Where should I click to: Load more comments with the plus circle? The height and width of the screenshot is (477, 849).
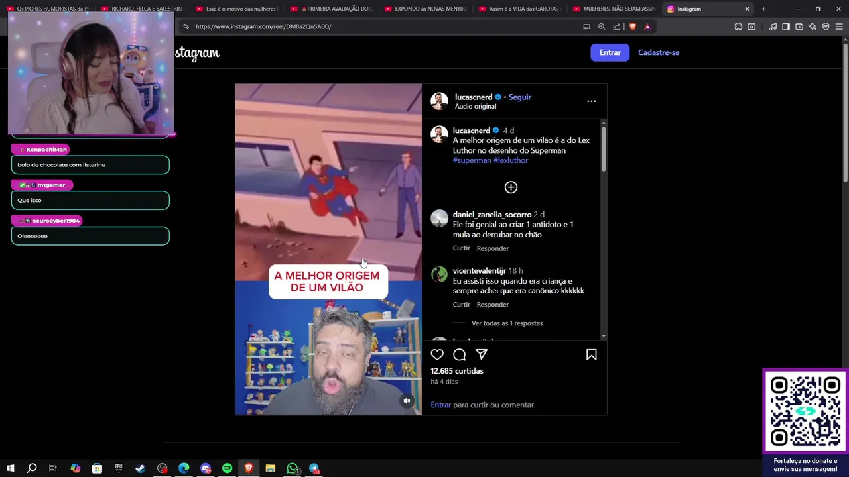(511, 187)
